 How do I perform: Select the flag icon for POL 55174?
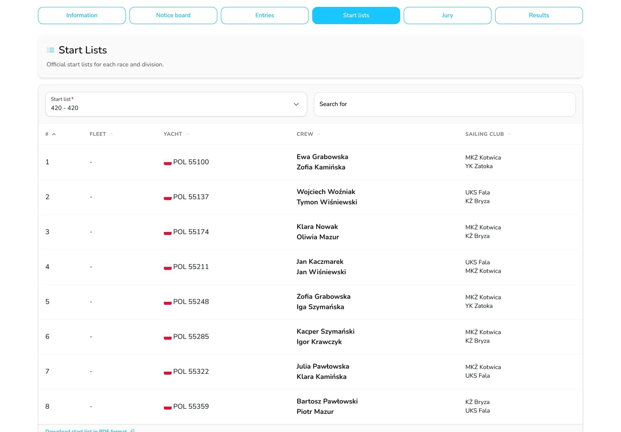pos(168,232)
